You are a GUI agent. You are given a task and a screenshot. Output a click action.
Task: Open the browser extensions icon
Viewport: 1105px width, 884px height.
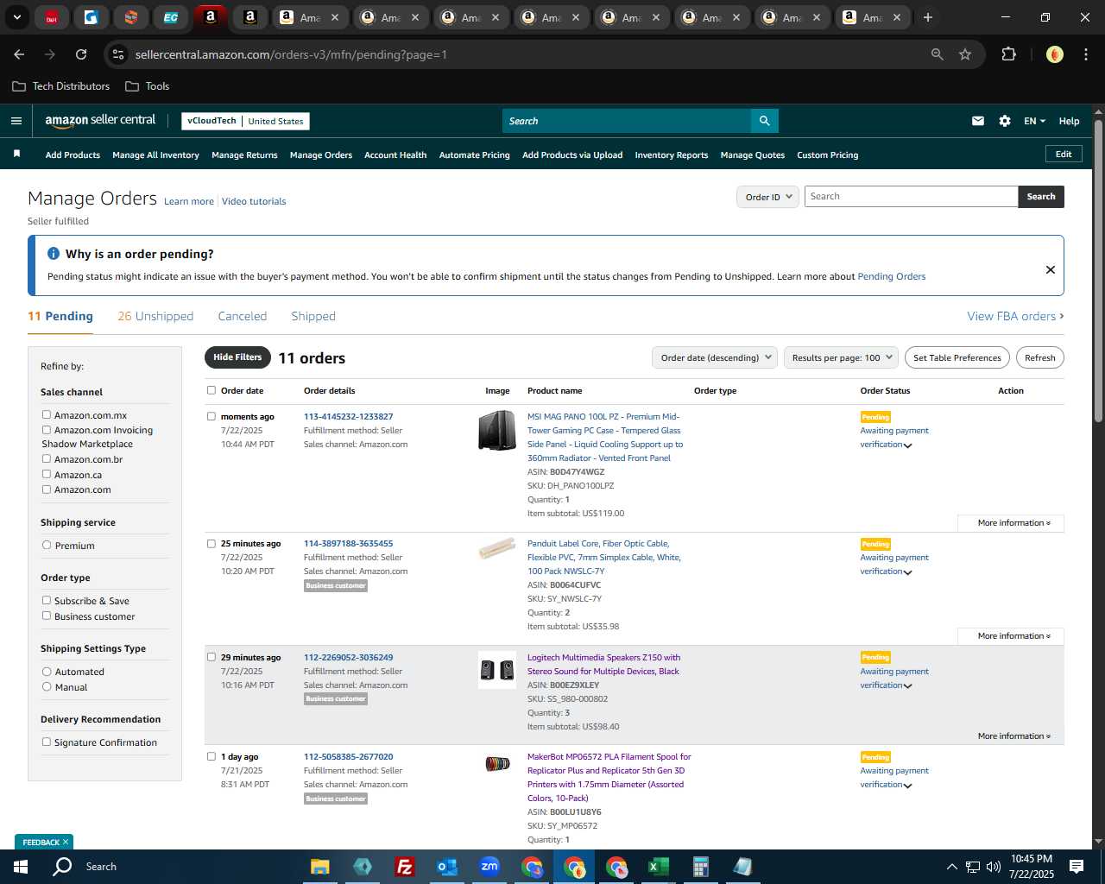click(x=1008, y=54)
